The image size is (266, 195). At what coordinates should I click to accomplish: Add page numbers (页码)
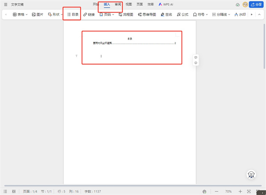(x=105, y=15)
